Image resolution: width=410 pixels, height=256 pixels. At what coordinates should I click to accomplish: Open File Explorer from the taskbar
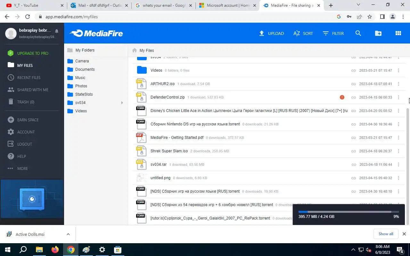click(39, 250)
